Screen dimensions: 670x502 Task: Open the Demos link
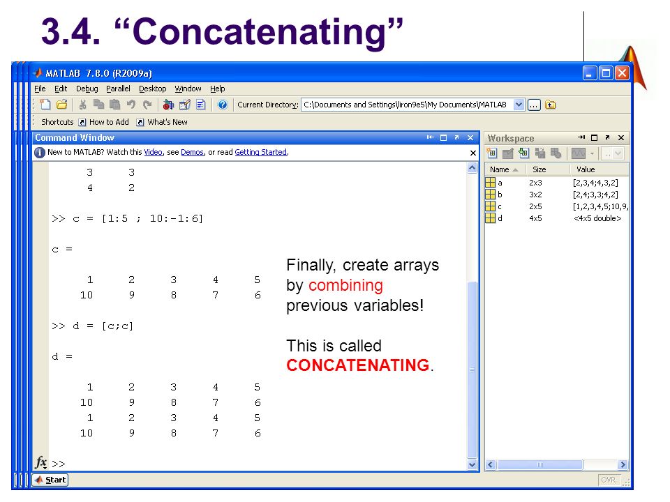[193, 152]
